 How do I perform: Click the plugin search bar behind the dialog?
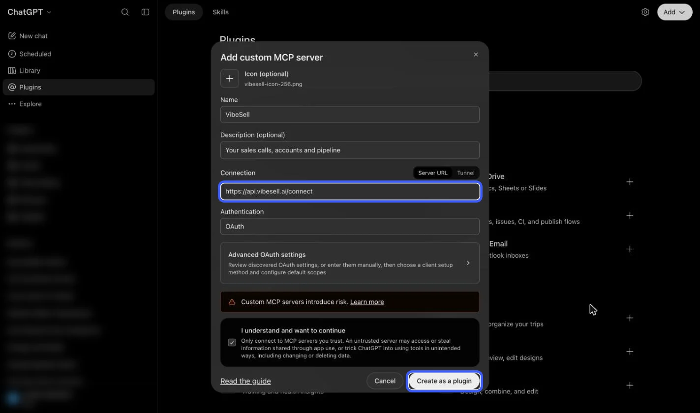[x=565, y=81]
